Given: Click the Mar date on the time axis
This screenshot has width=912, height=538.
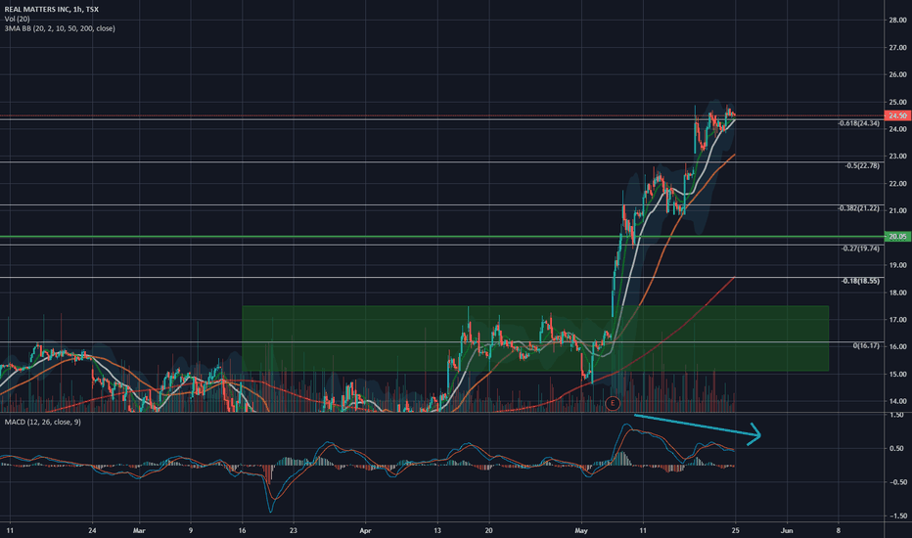Looking at the screenshot, I should tap(138, 530).
